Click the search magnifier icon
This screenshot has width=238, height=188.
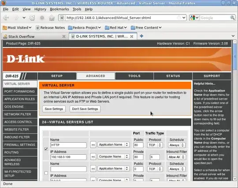[232, 18]
